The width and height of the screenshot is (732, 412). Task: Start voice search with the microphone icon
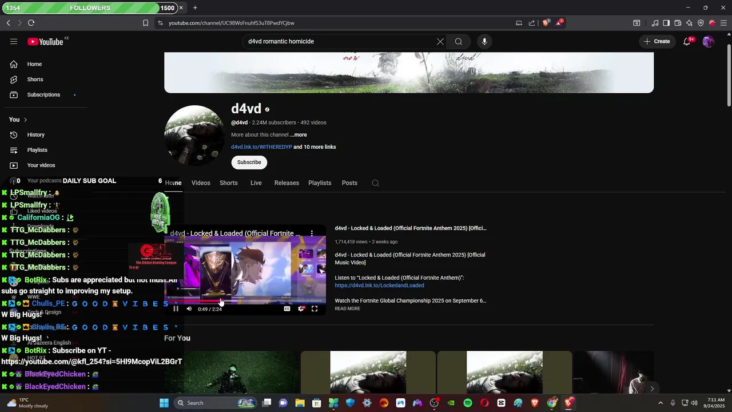point(484,41)
